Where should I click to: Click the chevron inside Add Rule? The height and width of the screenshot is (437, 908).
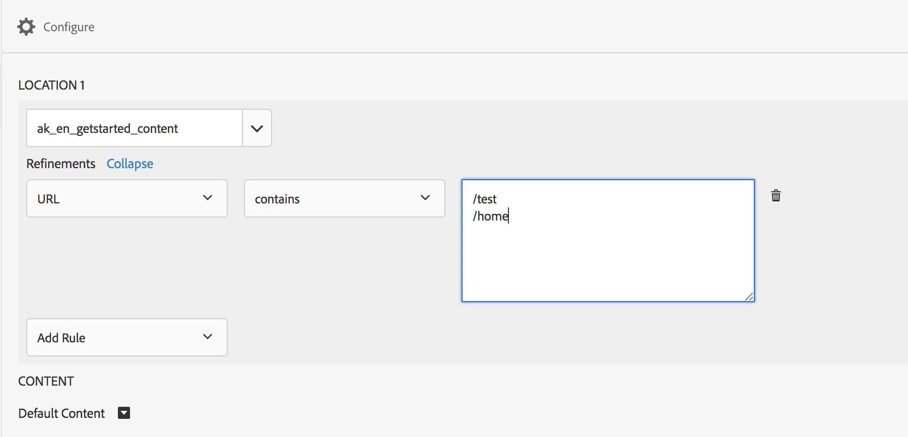[208, 337]
